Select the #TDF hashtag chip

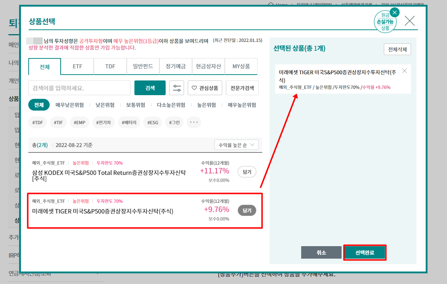[38, 123]
